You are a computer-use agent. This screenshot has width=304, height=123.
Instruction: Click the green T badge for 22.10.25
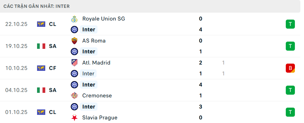[290, 24]
